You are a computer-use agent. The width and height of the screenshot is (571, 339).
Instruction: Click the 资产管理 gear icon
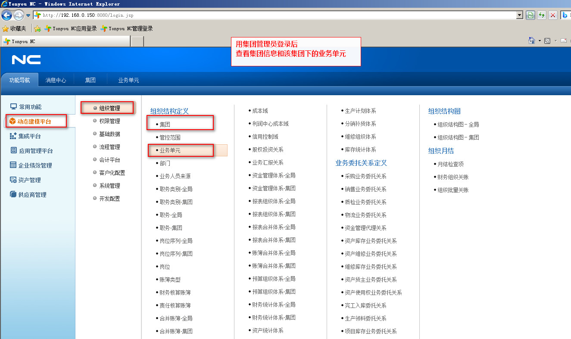pos(13,180)
